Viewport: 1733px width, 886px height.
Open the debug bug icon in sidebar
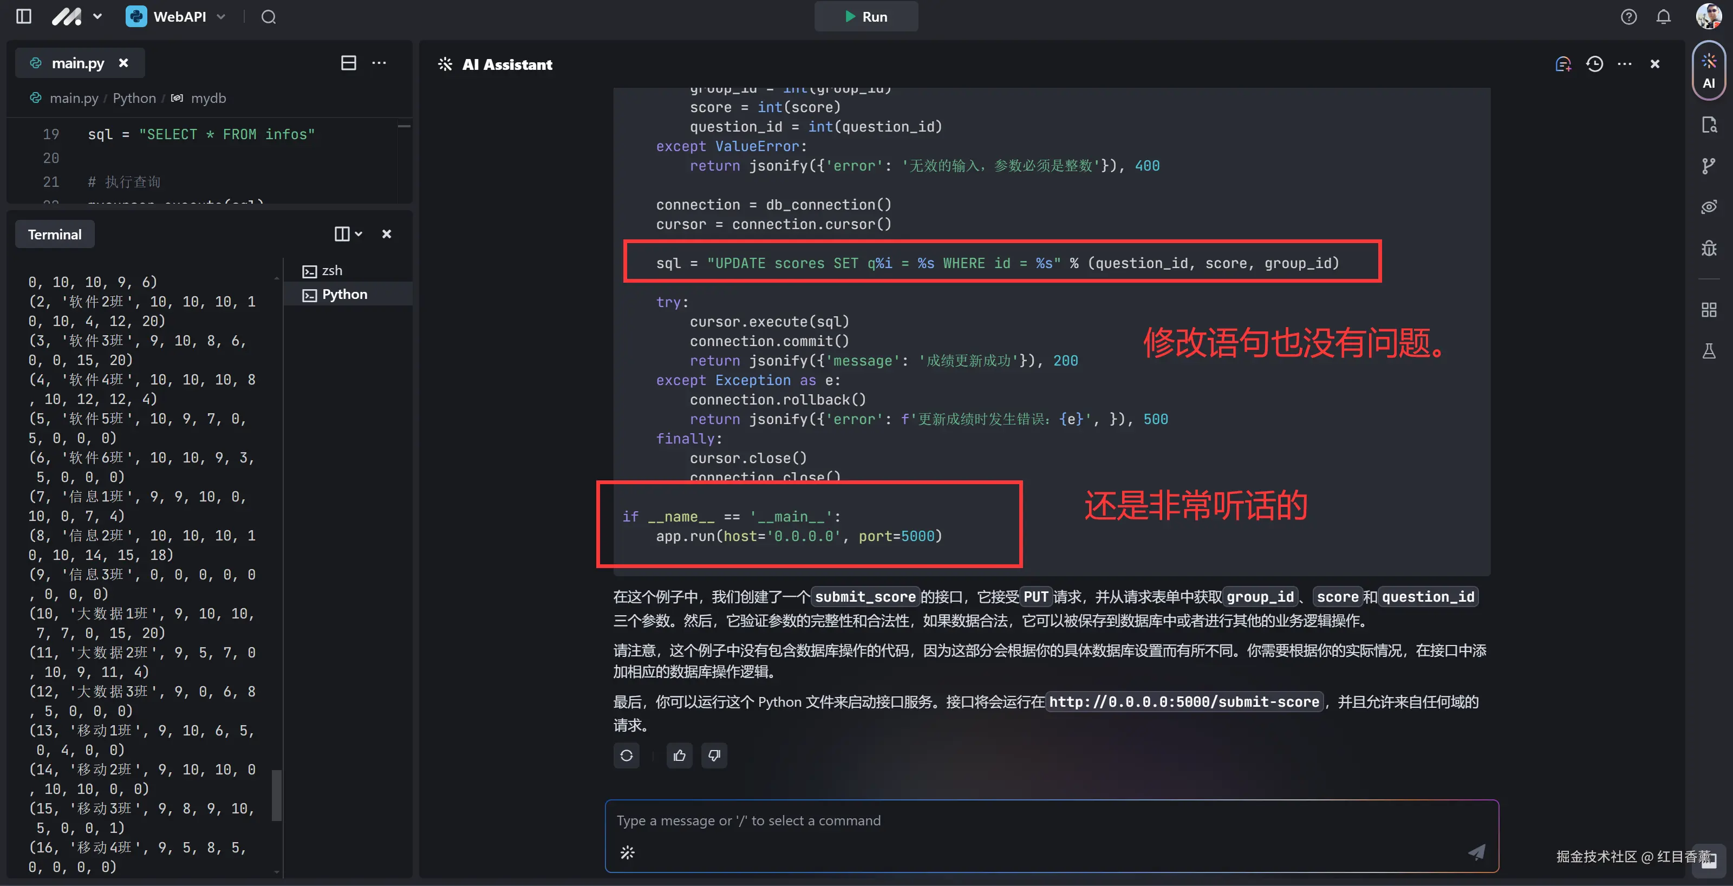pos(1709,248)
